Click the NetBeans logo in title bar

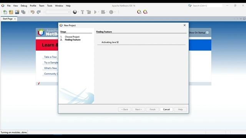3,6
